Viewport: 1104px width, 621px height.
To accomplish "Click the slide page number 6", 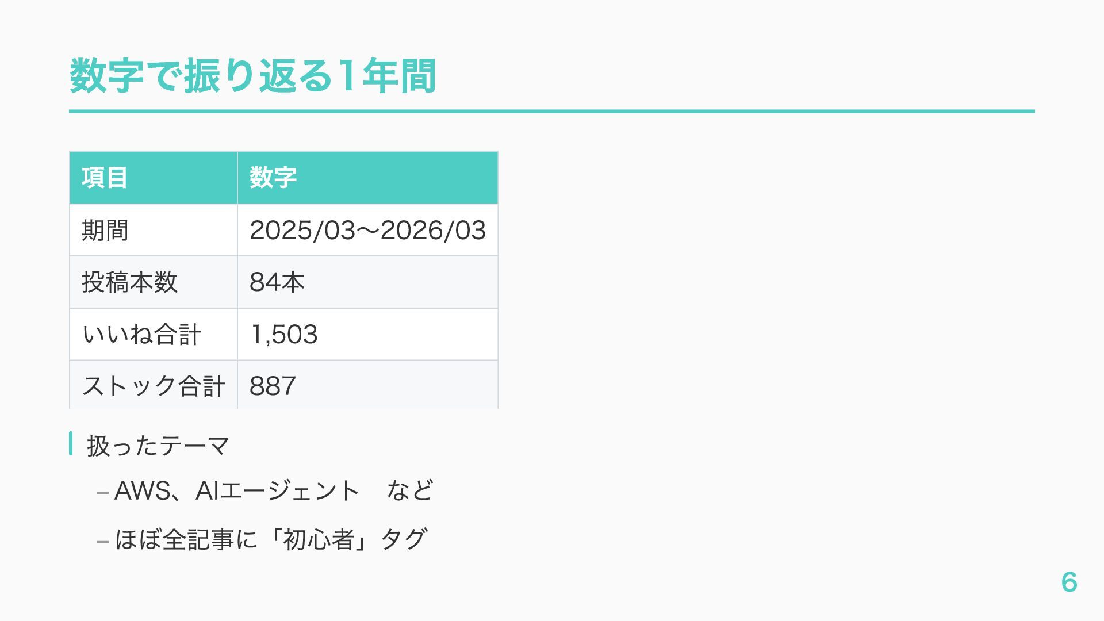I will coord(1069,582).
